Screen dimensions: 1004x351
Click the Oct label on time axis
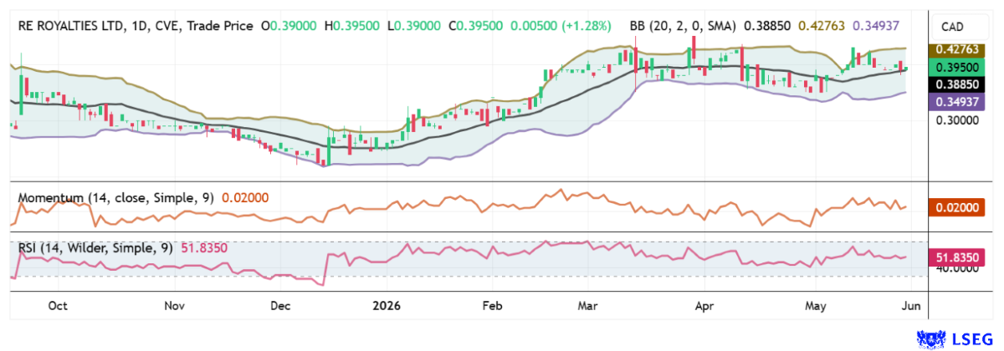tap(58, 306)
